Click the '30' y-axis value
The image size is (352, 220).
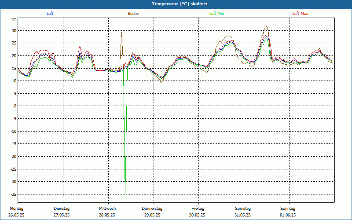pos(14,30)
